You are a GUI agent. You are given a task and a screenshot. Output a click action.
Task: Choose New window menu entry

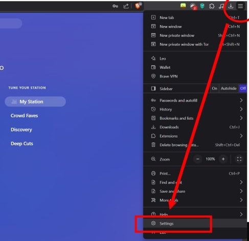click(x=195, y=26)
